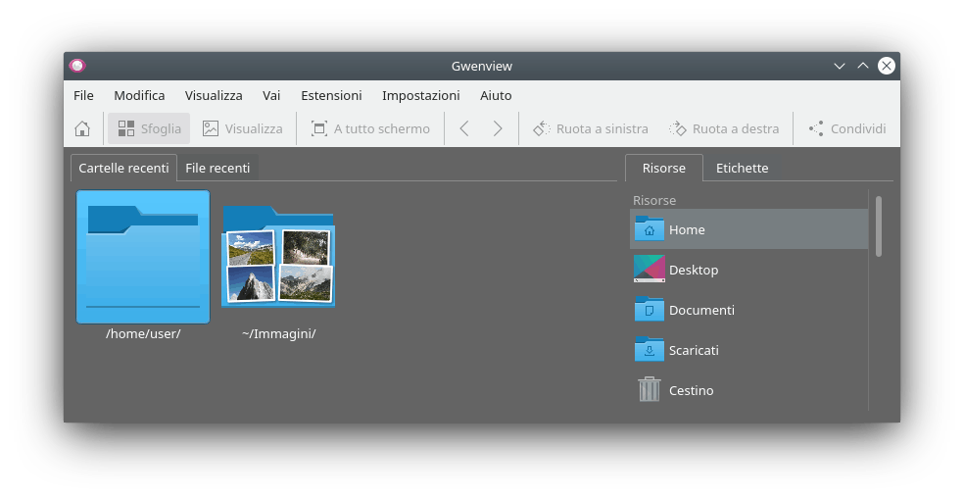Select the Etichette tab
964x498 pixels.
pyautogui.click(x=742, y=168)
